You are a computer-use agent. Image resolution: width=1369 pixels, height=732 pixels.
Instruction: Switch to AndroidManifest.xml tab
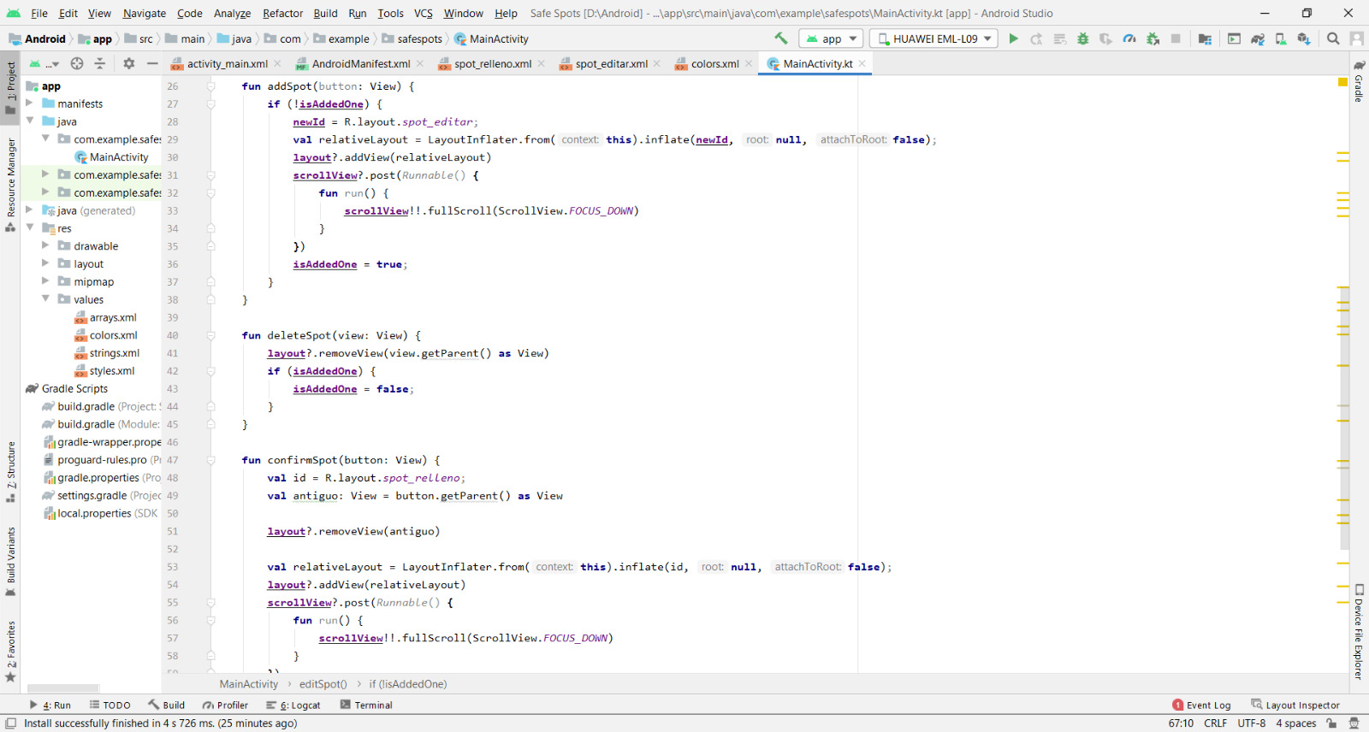tap(360, 63)
